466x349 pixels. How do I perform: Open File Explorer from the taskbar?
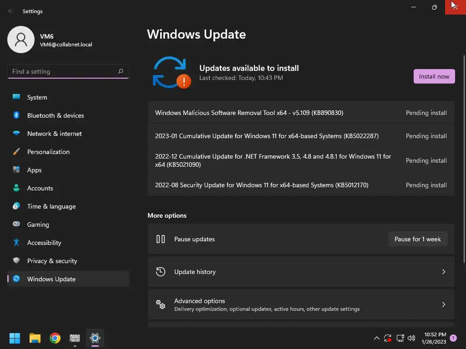[35, 338]
